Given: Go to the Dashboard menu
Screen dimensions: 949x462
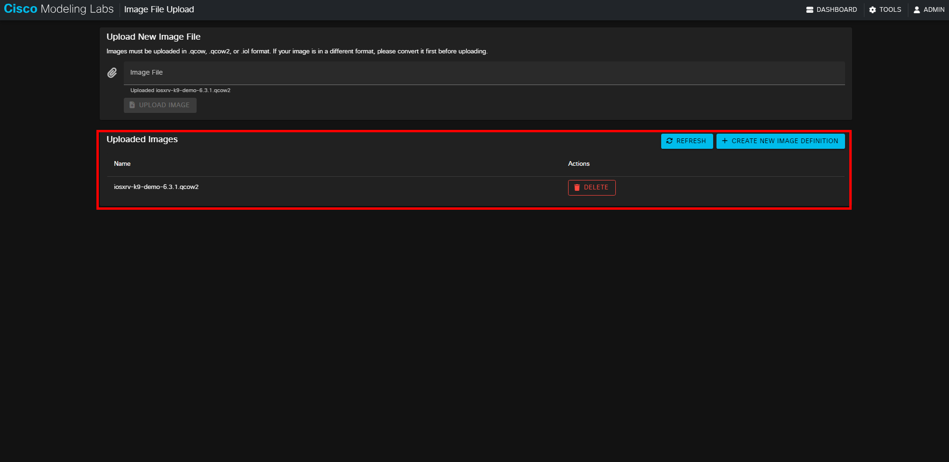Looking at the screenshot, I should click(831, 9).
